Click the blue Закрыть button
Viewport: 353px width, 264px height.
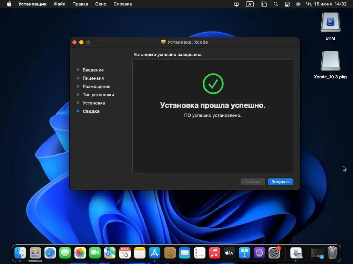(x=280, y=181)
